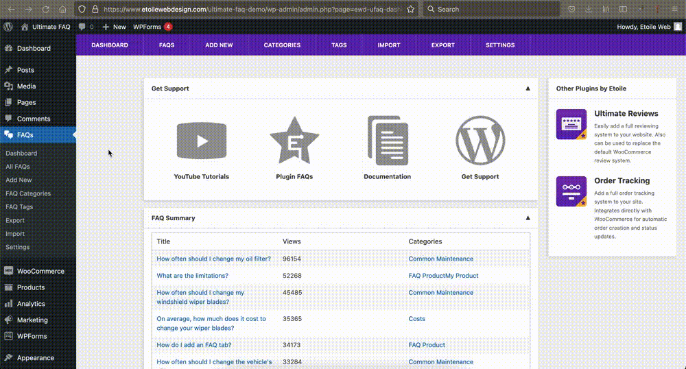This screenshot has height=369, width=686.
Task: Open All FAQs submenu item
Action: pyautogui.click(x=18, y=167)
